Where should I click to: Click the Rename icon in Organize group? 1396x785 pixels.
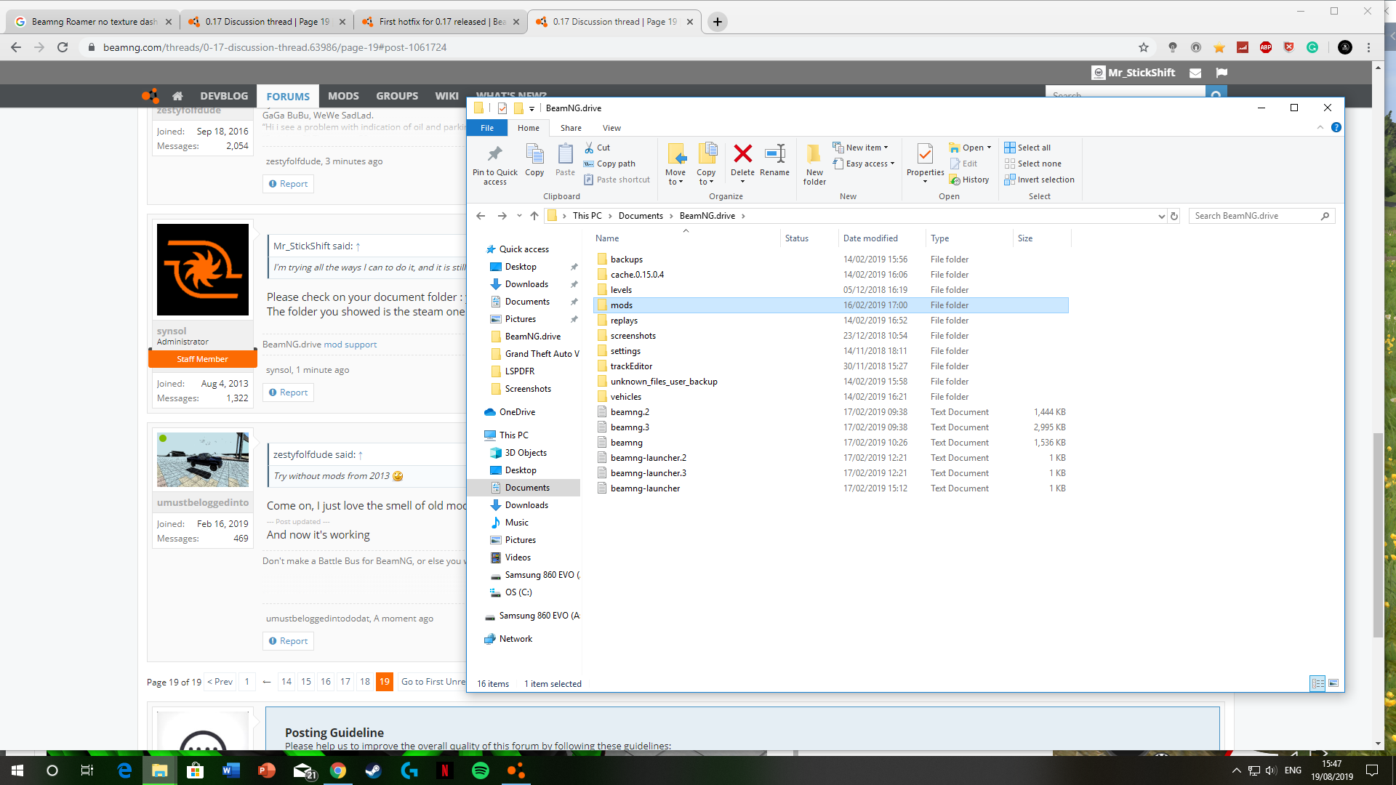tap(775, 153)
